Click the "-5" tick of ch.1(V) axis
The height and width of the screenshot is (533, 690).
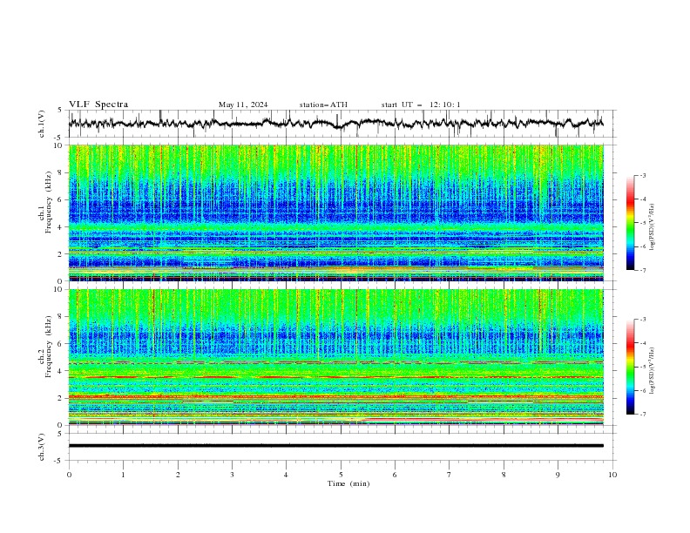[x=59, y=138]
